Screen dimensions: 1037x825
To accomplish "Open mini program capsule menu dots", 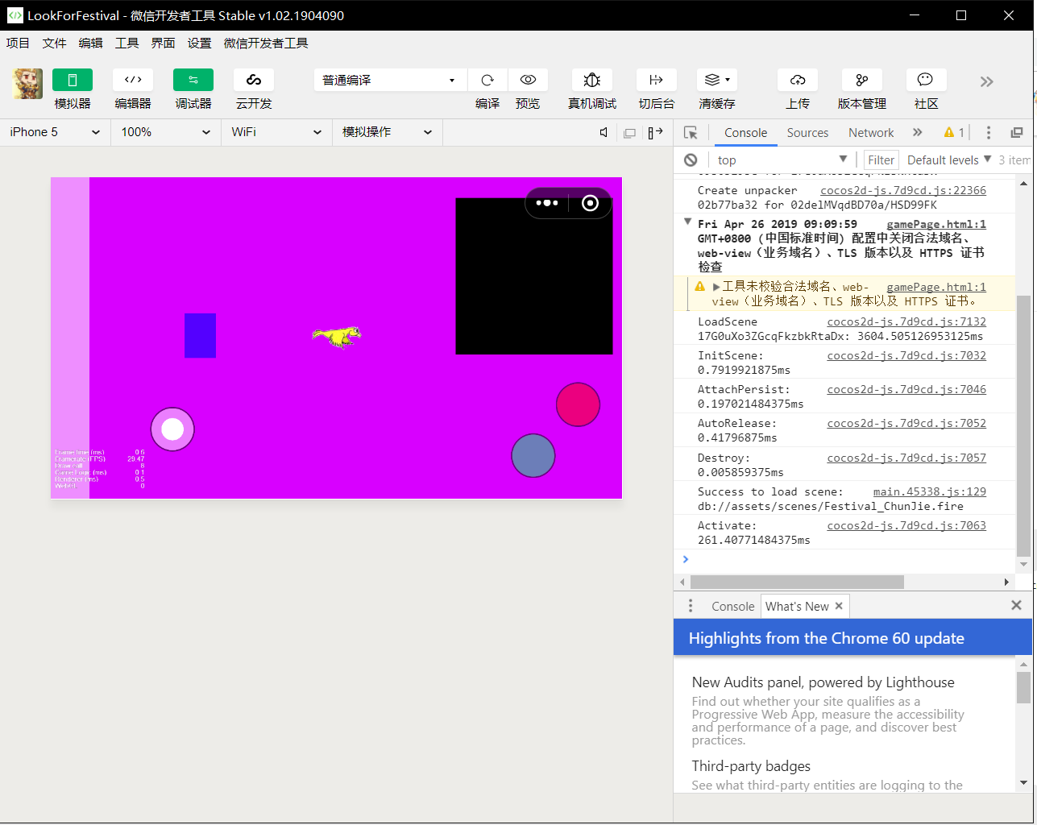I will click(x=547, y=203).
